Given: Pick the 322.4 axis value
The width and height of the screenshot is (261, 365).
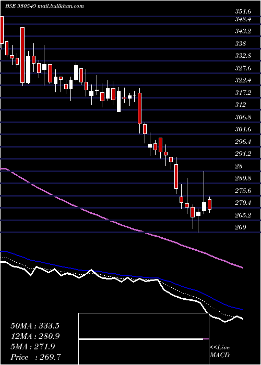Looking at the screenshot, I should (x=243, y=80).
